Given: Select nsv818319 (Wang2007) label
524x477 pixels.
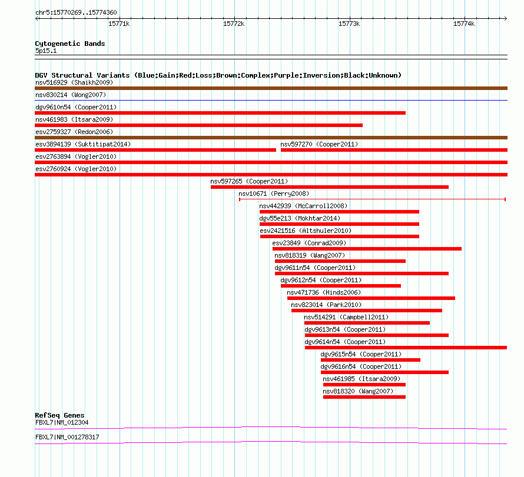Looking at the screenshot, I should [310, 255].
